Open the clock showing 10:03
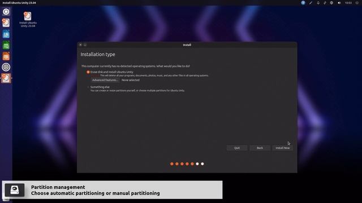The width and height of the screenshot is (362, 203). (x=348, y=3)
